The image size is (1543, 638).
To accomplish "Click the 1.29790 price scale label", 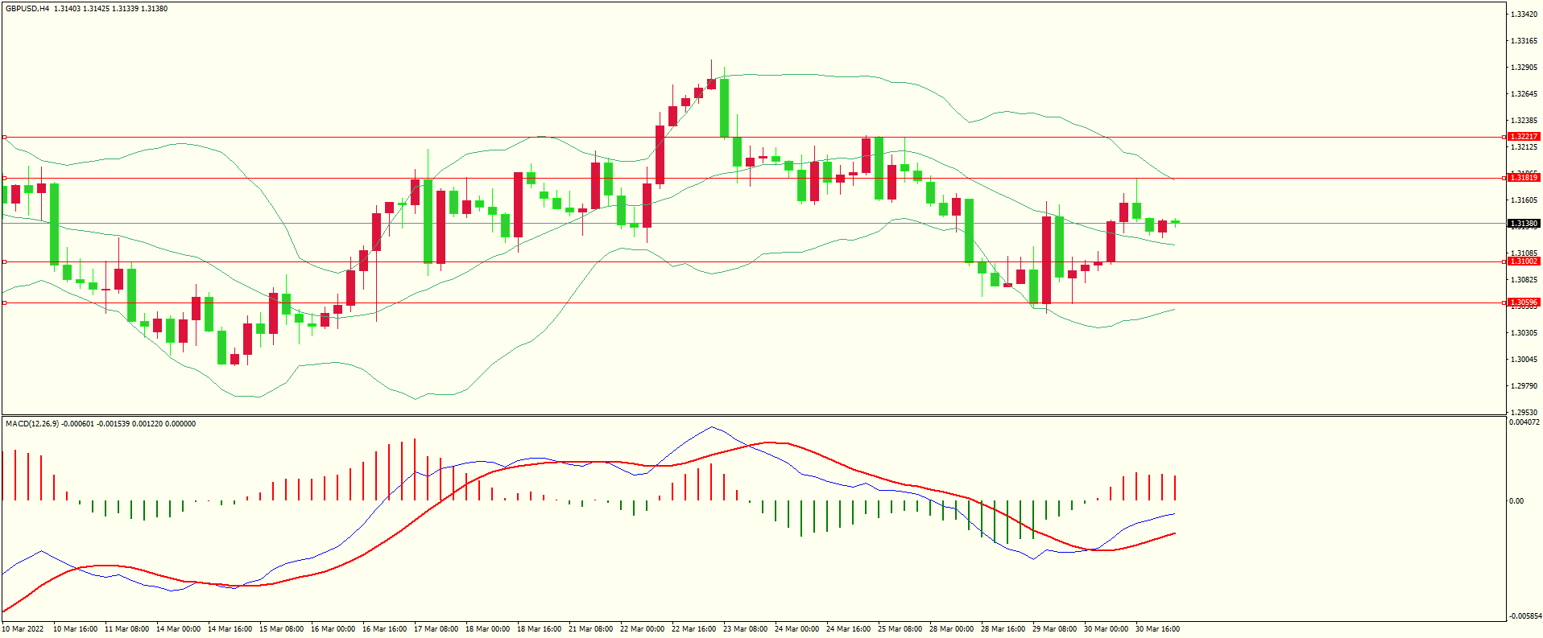I will click(1524, 386).
